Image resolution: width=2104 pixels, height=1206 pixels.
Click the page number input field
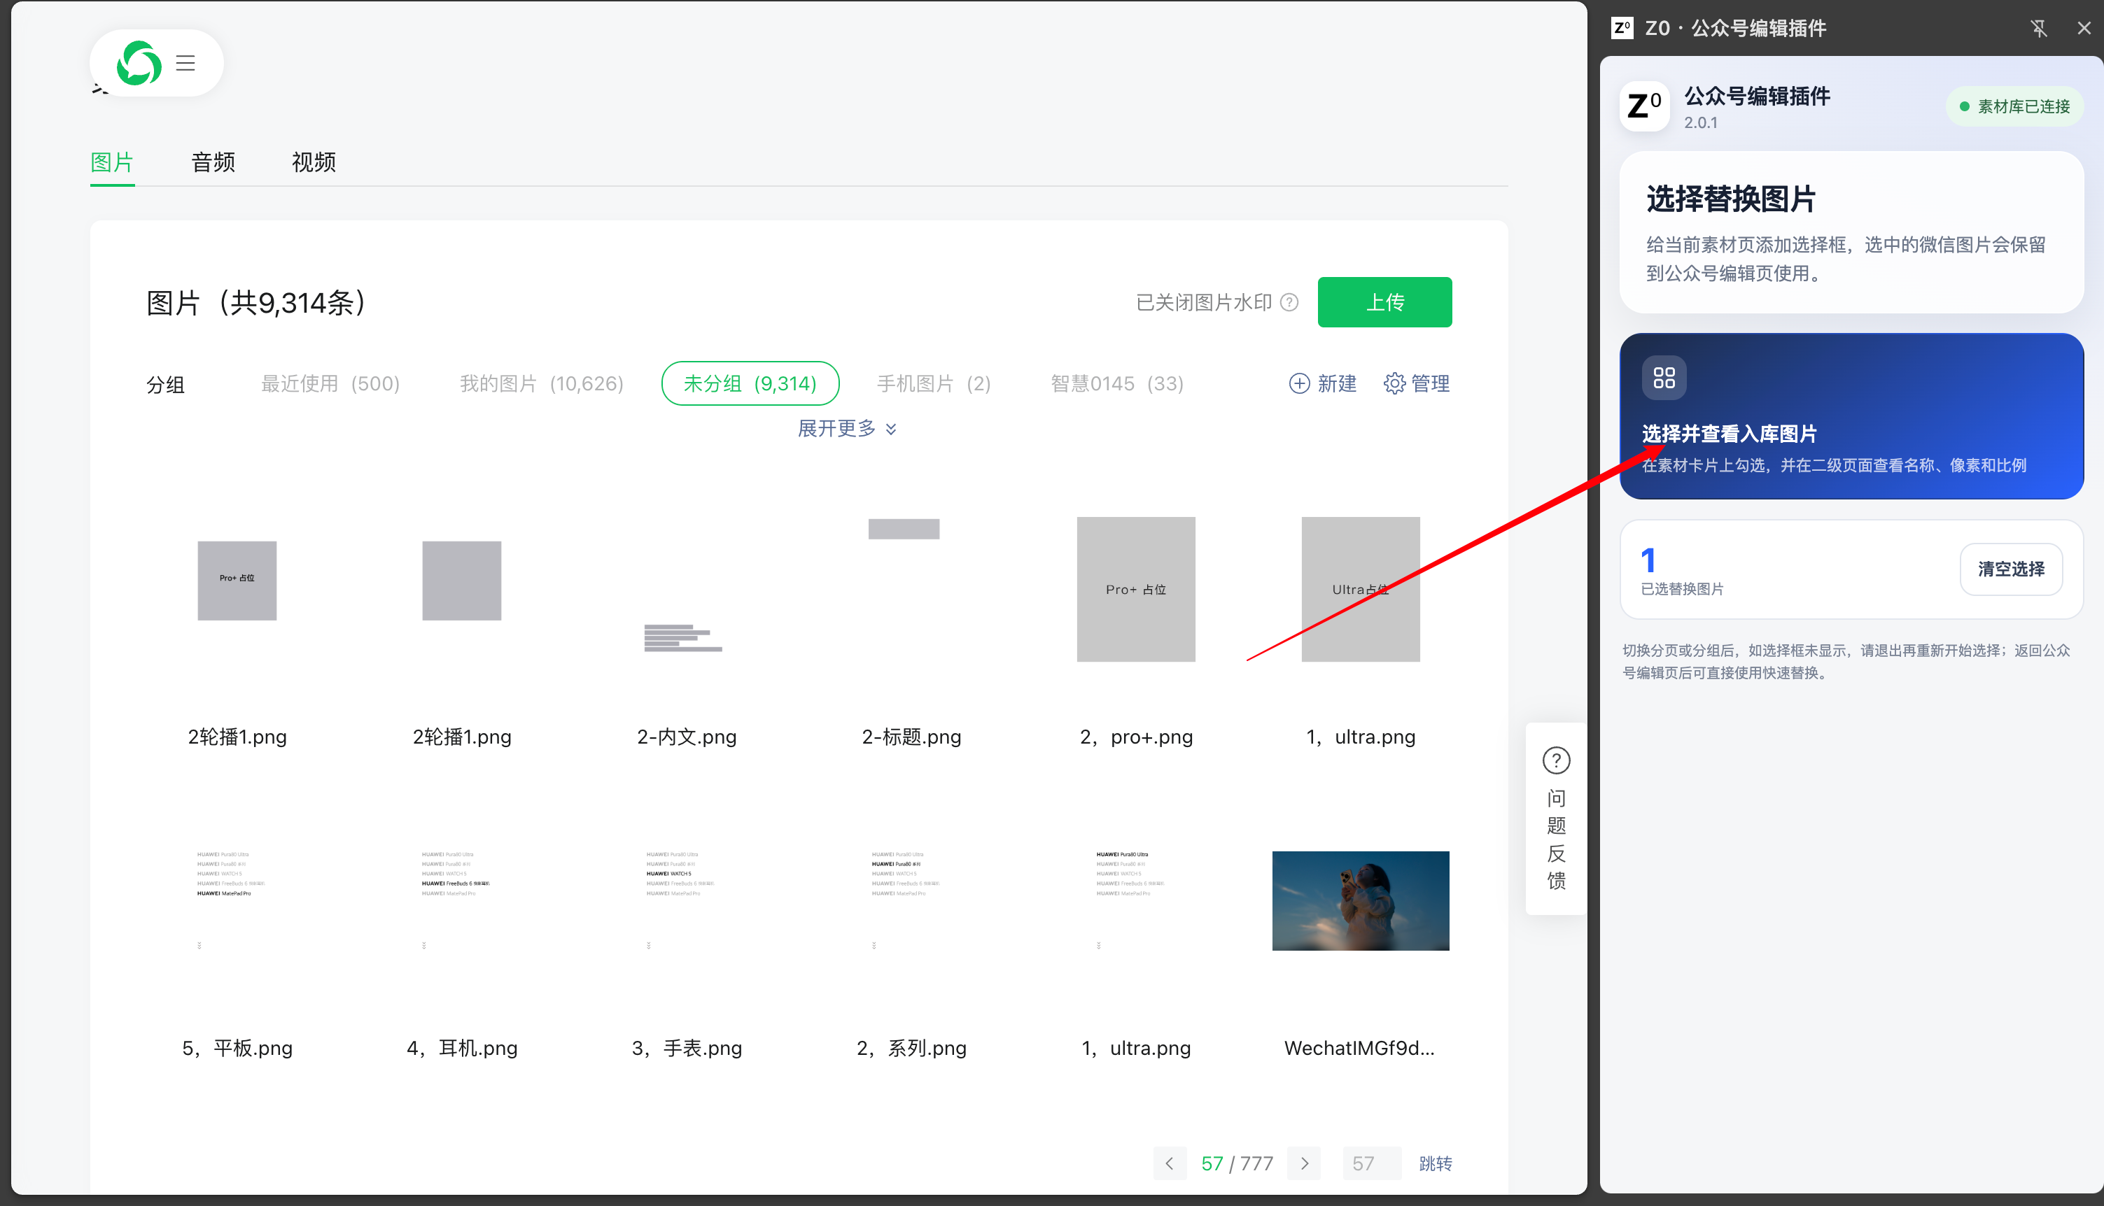[1371, 1163]
